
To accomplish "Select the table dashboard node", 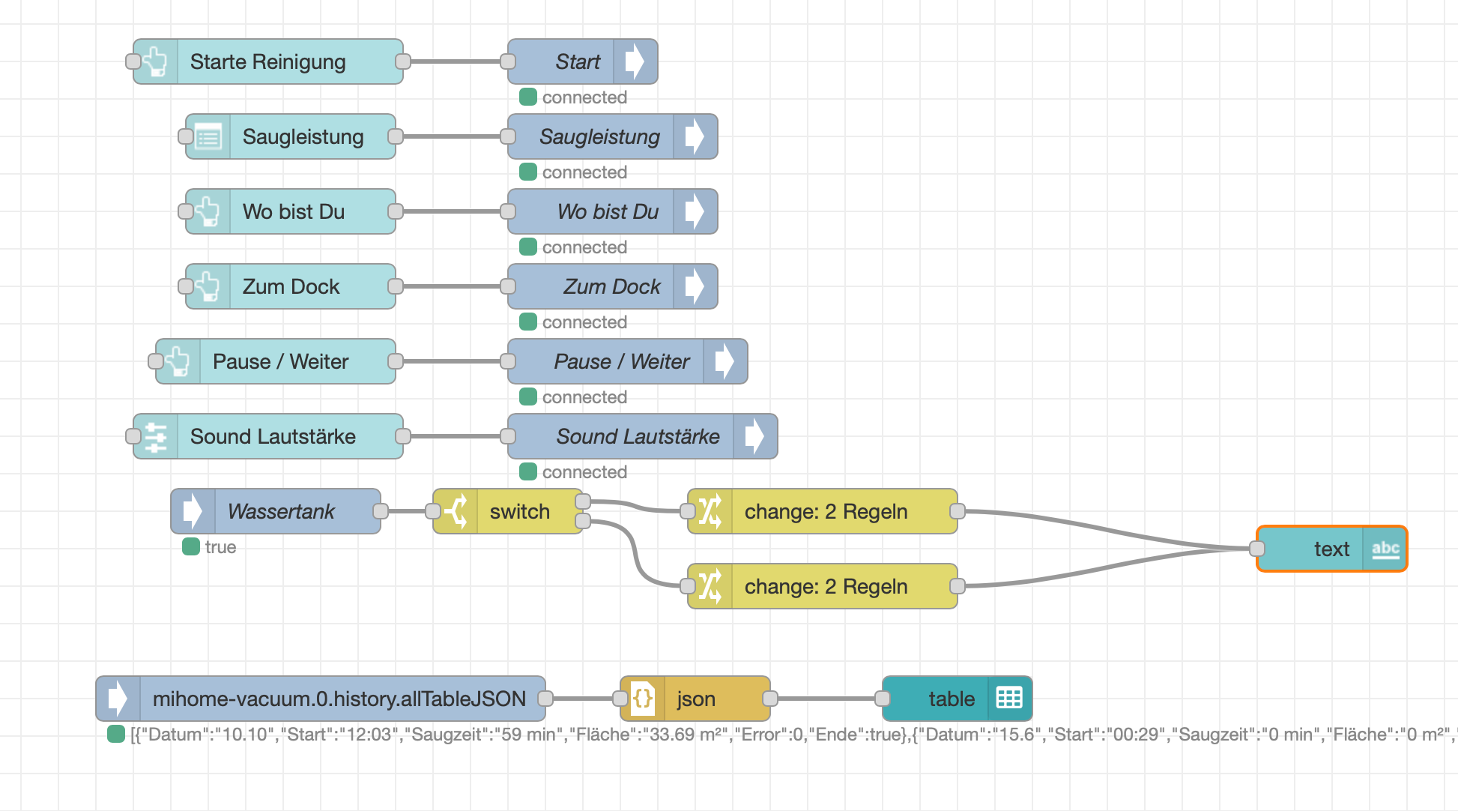I will click(958, 699).
